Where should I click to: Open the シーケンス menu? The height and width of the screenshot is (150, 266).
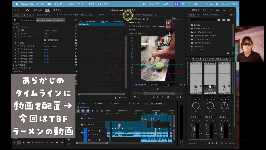click(x=70, y=4)
